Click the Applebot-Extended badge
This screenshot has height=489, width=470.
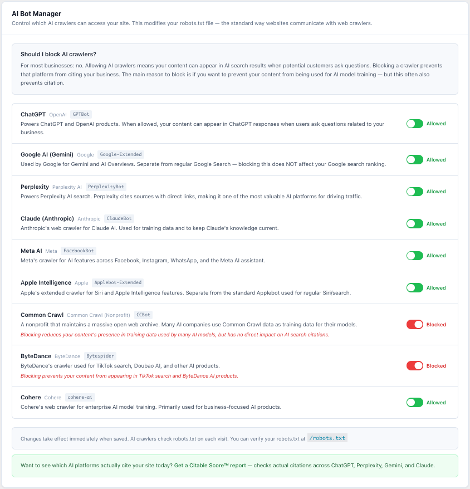pyautogui.click(x=117, y=282)
